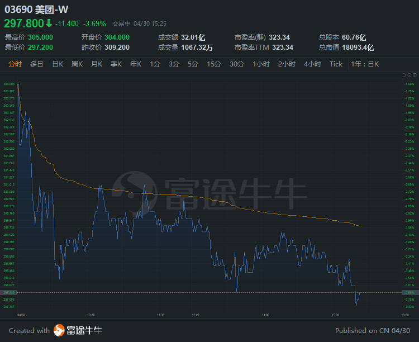Choose the 3分 interval tab
The image size is (419, 342).
[x=174, y=64]
